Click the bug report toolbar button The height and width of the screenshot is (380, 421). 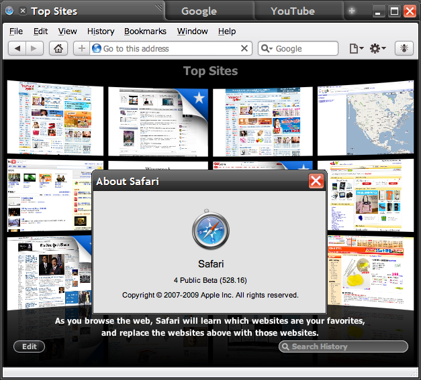pyautogui.click(x=404, y=48)
